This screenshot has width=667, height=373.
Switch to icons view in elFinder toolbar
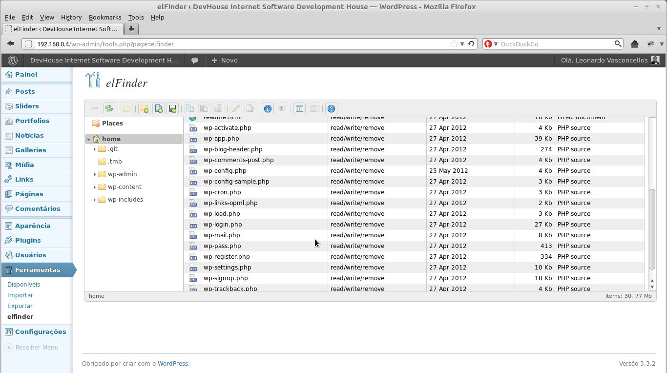click(x=299, y=109)
